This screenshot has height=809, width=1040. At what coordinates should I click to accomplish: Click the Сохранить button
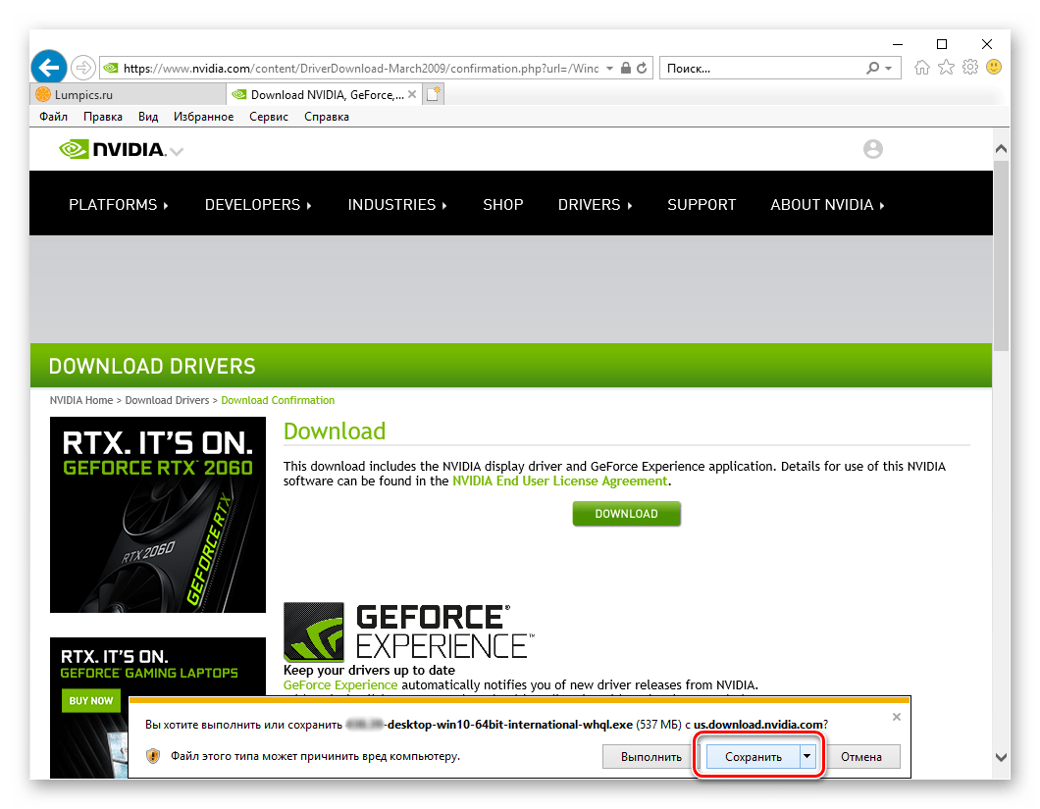point(753,757)
